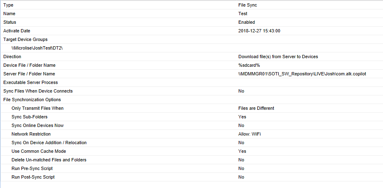
Task: Select the Allow: WiFi network restriction value
Action: point(250,134)
